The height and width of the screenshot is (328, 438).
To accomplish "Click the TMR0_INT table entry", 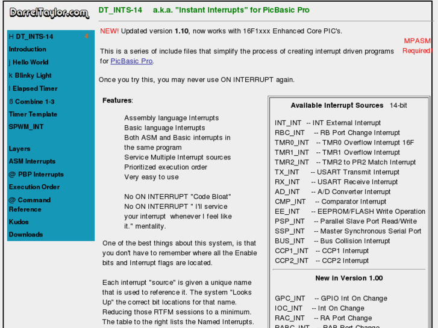I will 344,143.
